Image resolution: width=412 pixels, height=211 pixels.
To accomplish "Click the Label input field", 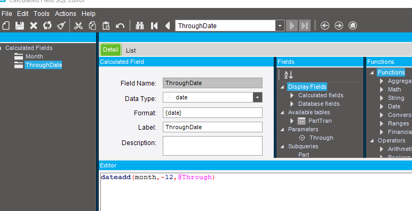I will [212, 127].
